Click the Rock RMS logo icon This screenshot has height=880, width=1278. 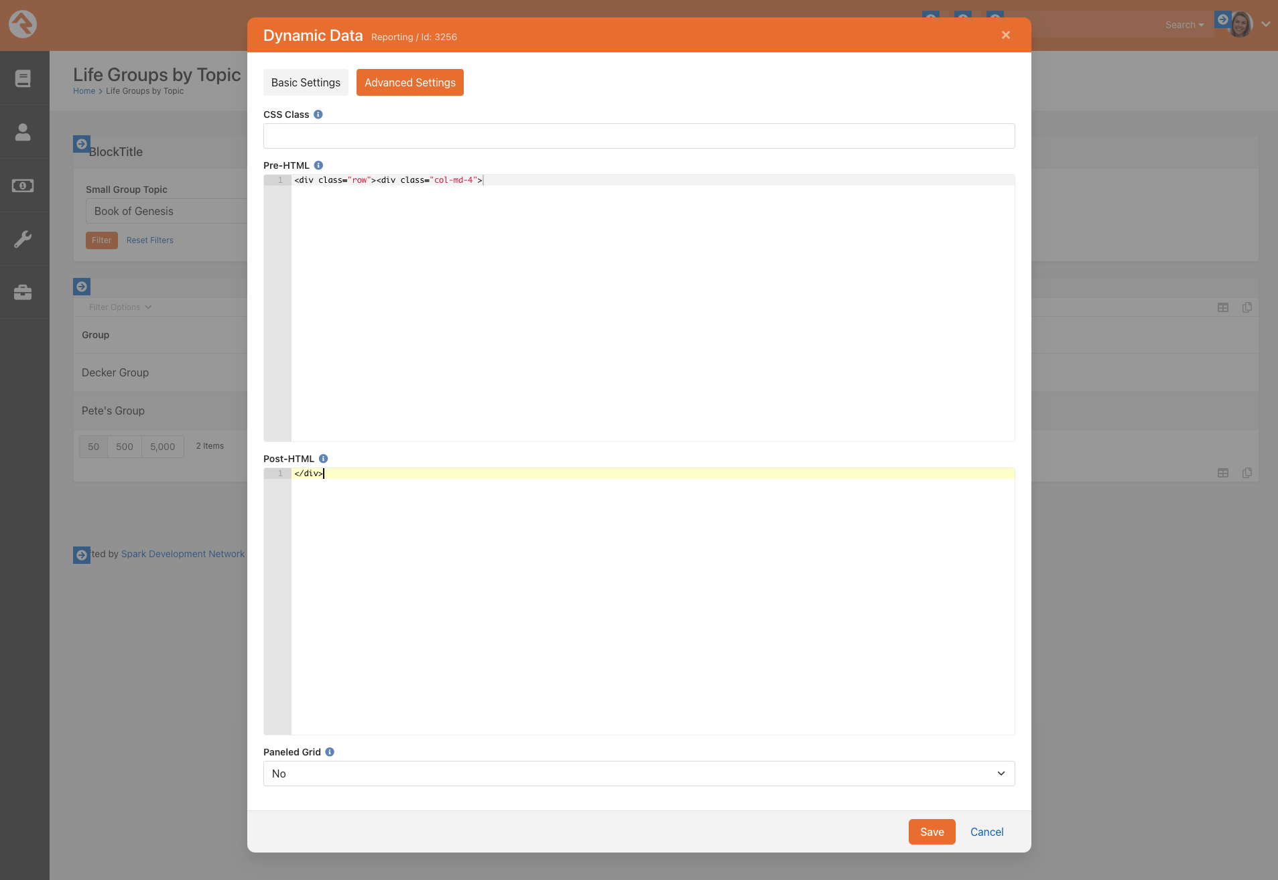tap(23, 25)
